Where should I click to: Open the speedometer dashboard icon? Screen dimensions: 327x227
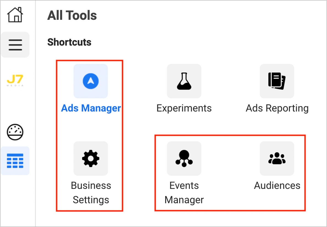tap(15, 131)
